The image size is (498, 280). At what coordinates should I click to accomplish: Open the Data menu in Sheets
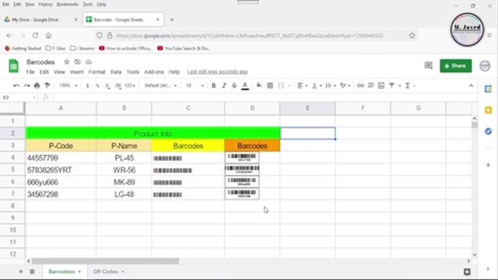click(x=116, y=72)
